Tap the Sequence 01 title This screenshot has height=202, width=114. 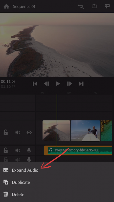pos(24,7)
